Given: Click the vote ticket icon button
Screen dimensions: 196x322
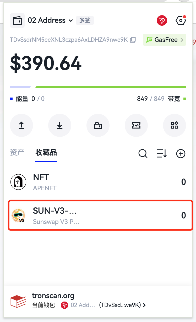Looking at the screenshot, I should tap(136, 126).
